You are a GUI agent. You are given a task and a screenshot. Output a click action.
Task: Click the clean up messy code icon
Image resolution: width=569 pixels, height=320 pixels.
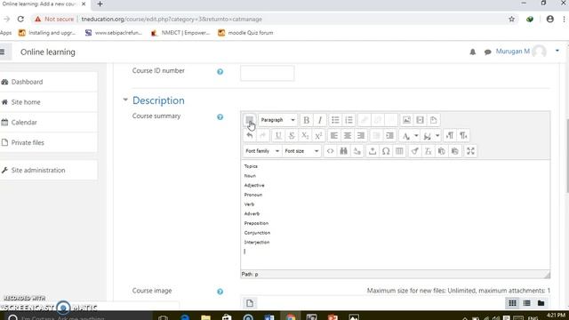pos(414,151)
